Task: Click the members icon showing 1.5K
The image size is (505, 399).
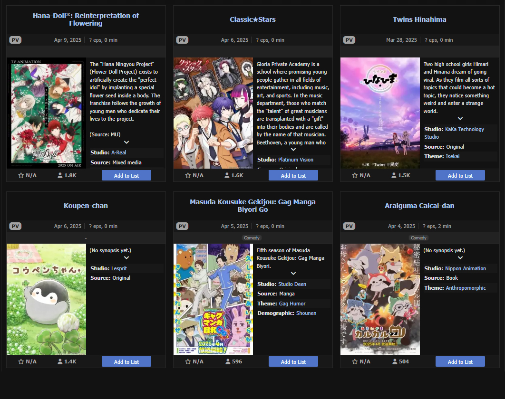Action: click(394, 175)
